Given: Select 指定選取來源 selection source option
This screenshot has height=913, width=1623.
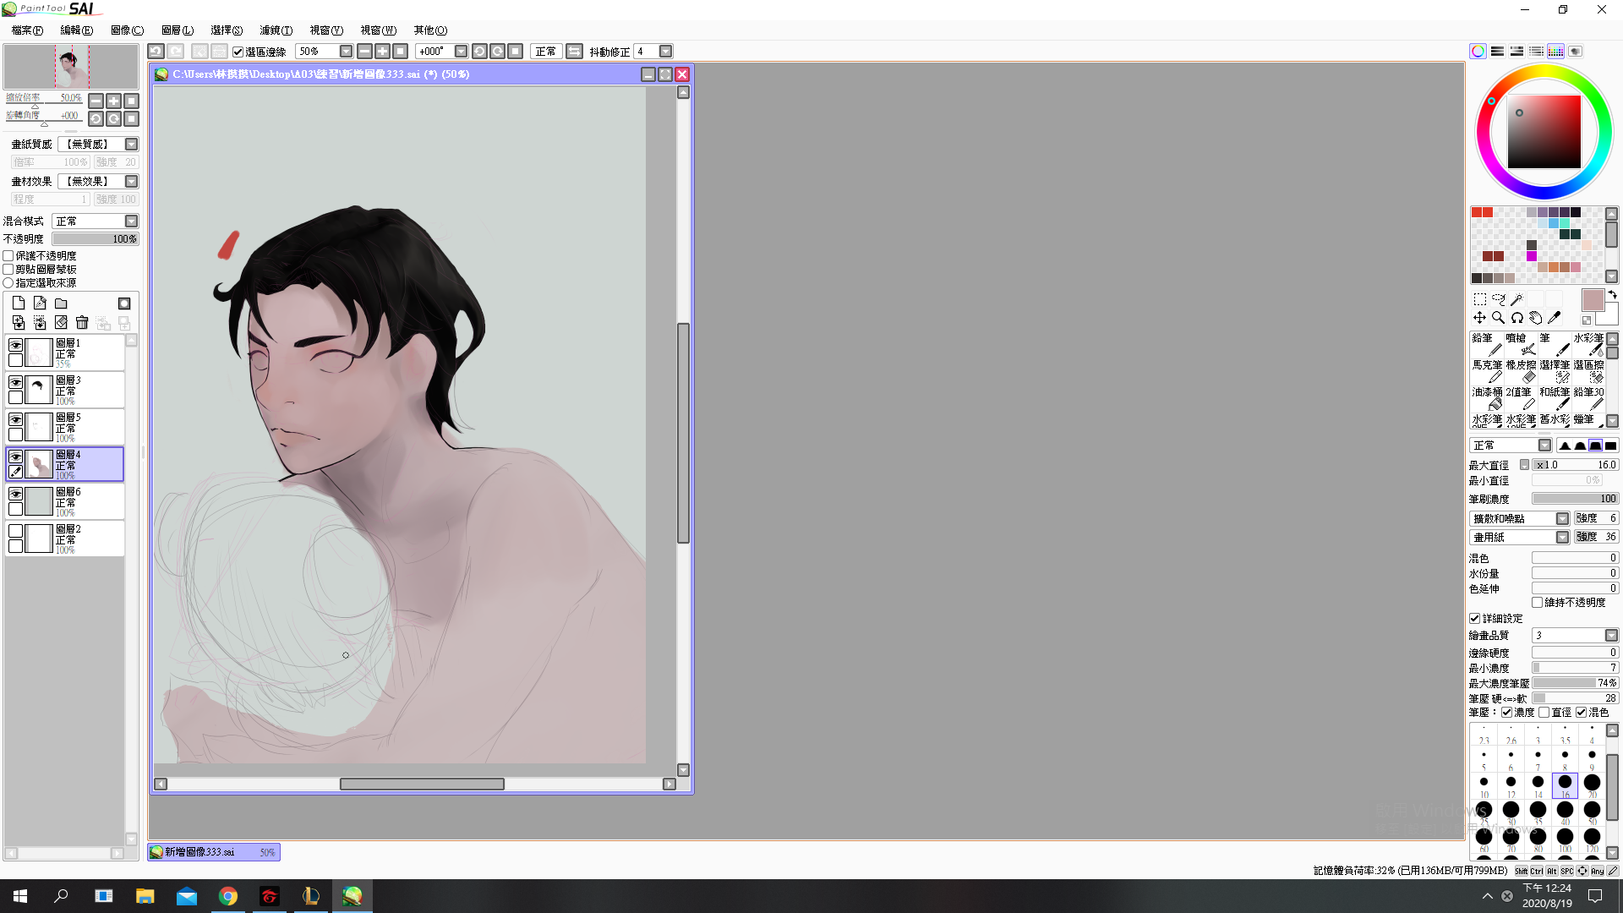Looking at the screenshot, I should (8, 282).
